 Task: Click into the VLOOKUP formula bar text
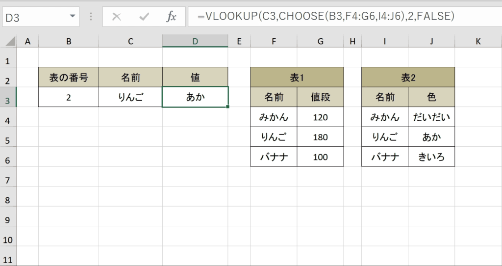(x=326, y=16)
